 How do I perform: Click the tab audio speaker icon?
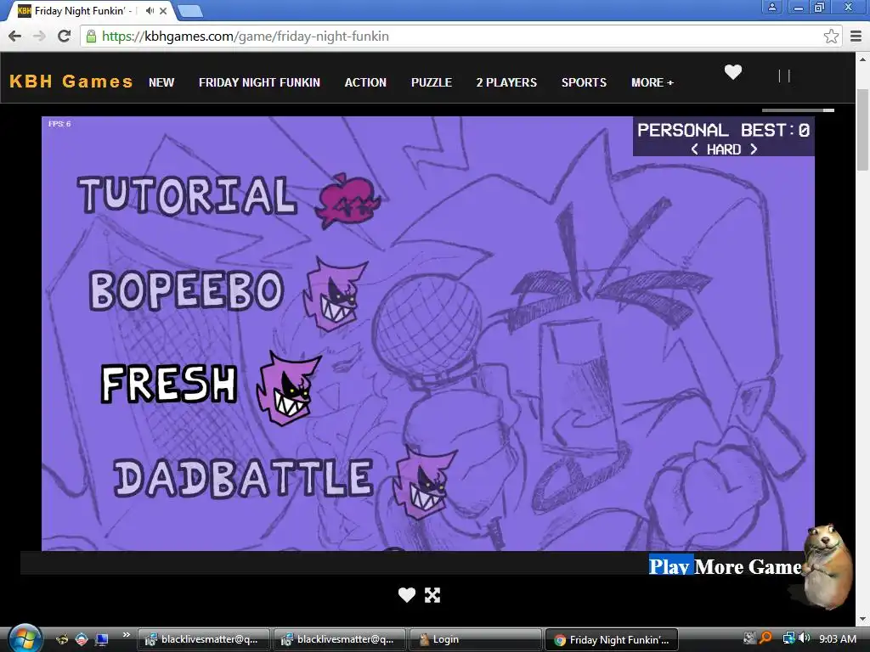(x=150, y=10)
